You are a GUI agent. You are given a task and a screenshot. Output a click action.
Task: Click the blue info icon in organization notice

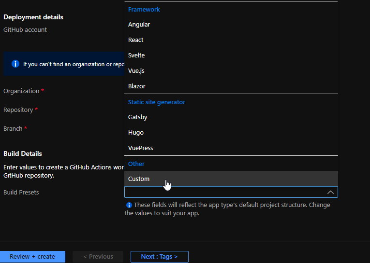[x=15, y=64]
